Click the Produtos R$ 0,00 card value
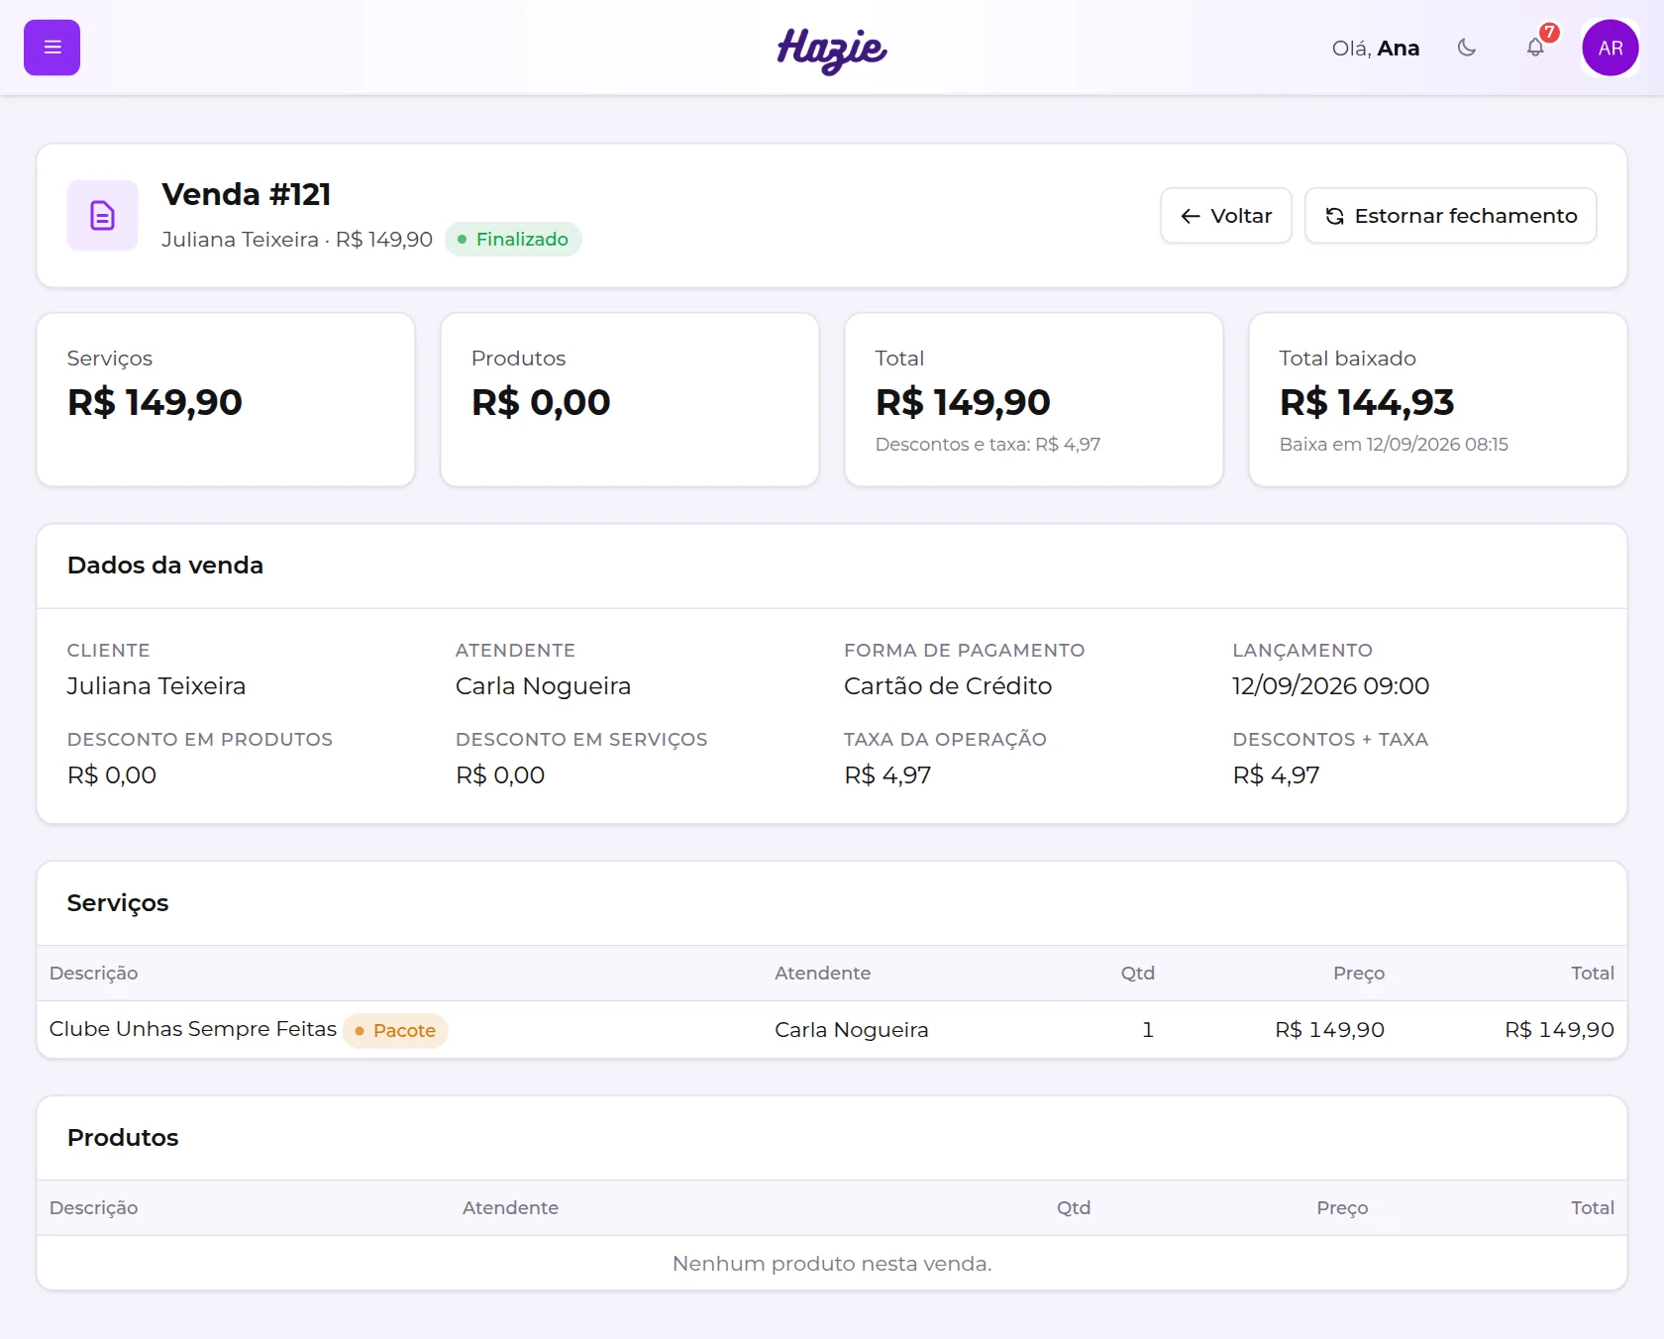Viewport: 1664px width, 1339px height. (x=541, y=402)
